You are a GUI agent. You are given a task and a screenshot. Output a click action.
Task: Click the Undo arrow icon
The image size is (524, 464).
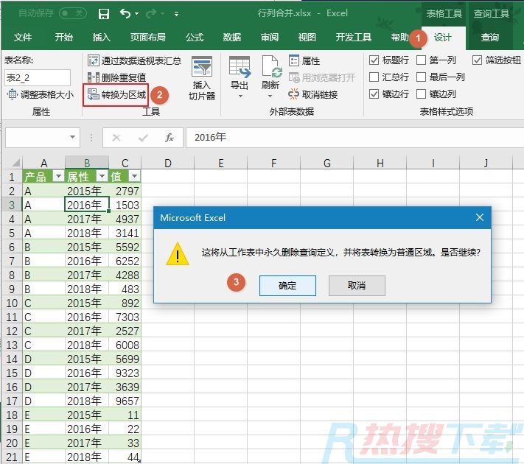coord(125,13)
